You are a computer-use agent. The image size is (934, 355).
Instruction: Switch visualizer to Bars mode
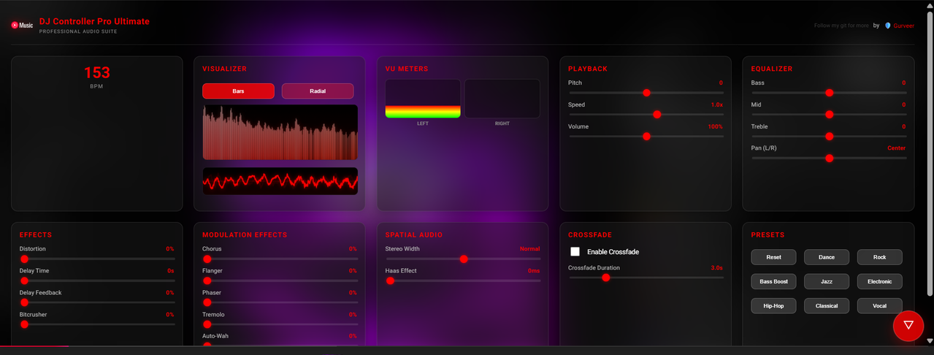[x=238, y=91]
